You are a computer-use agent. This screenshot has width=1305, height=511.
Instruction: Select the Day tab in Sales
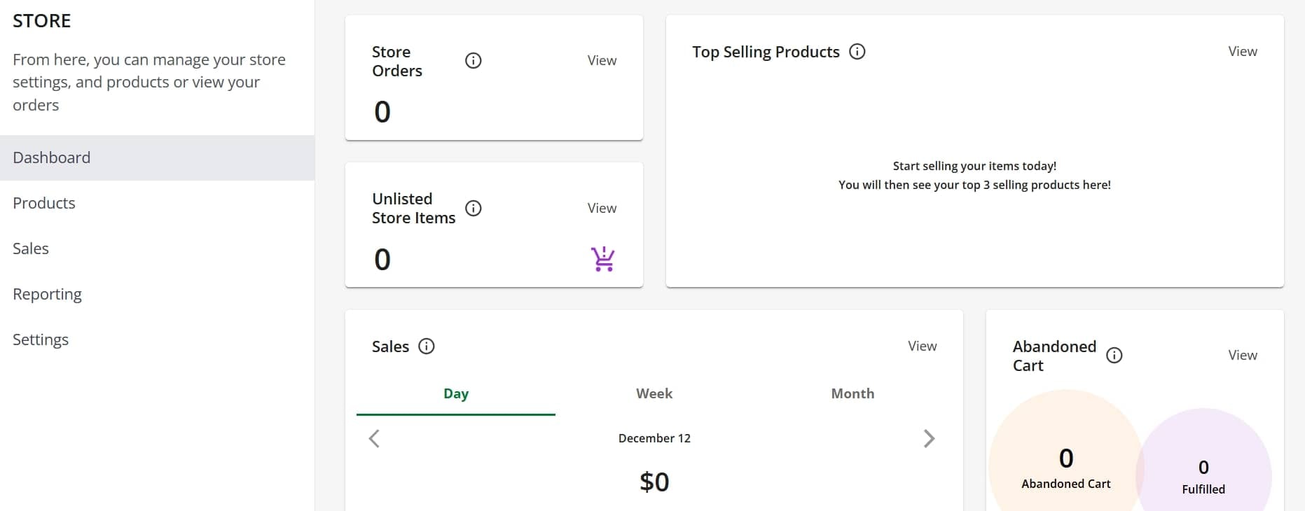[456, 394]
